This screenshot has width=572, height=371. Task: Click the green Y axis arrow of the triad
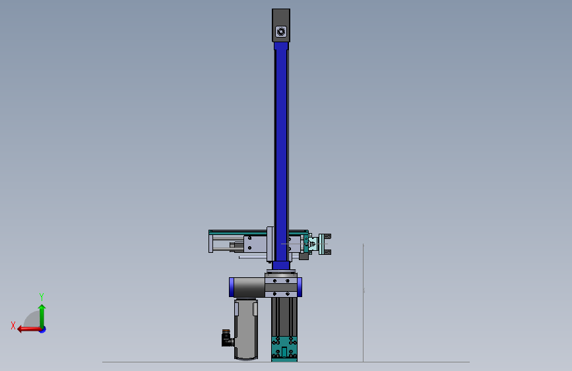(42, 316)
